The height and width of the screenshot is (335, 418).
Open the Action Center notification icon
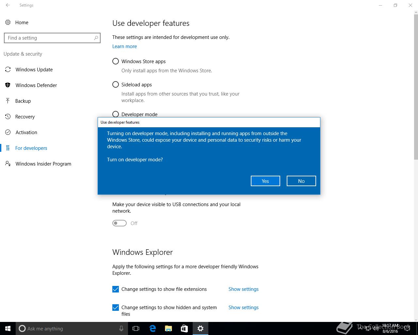pyautogui.click(x=407, y=328)
